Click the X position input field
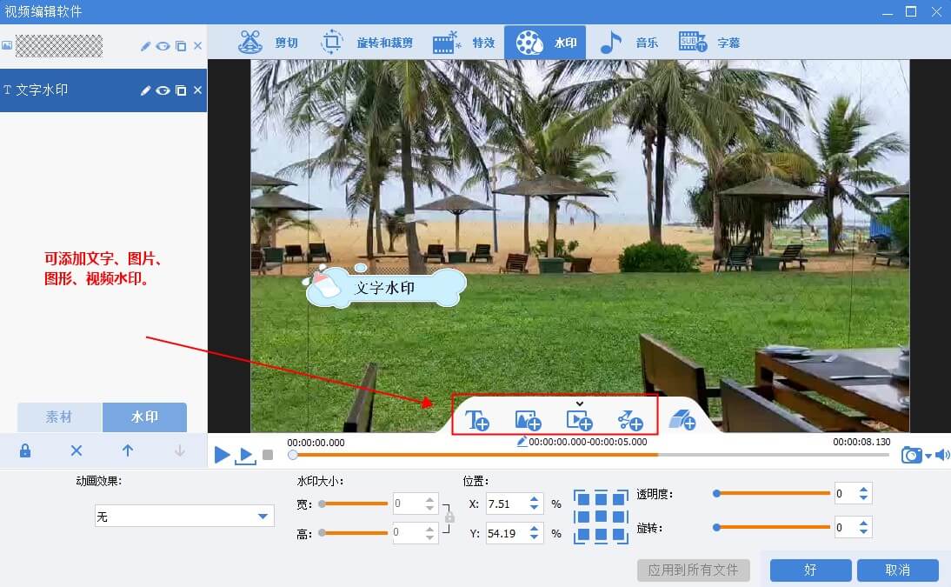Viewport: 951px width, 587px height. click(x=507, y=504)
